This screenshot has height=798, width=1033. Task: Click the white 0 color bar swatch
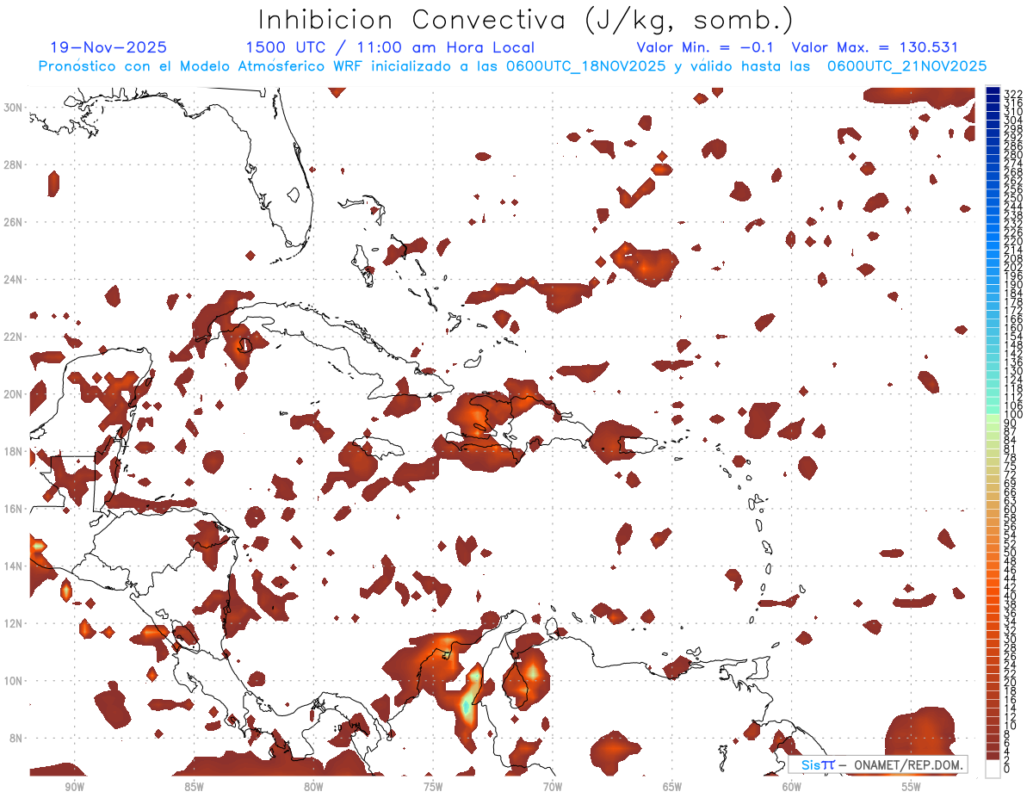pyautogui.click(x=993, y=768)
